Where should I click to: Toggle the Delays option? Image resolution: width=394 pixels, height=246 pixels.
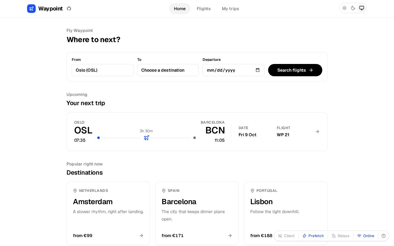click(340, 236)
